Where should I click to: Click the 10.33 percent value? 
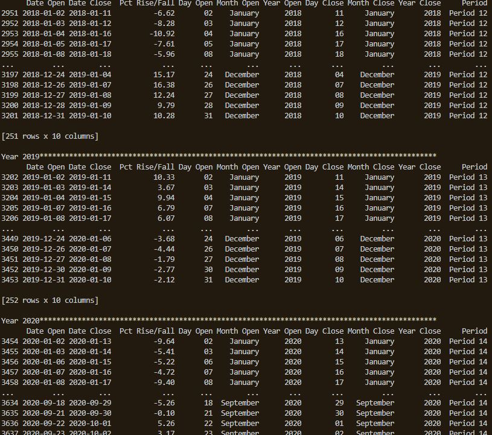[x=164, y=177]
